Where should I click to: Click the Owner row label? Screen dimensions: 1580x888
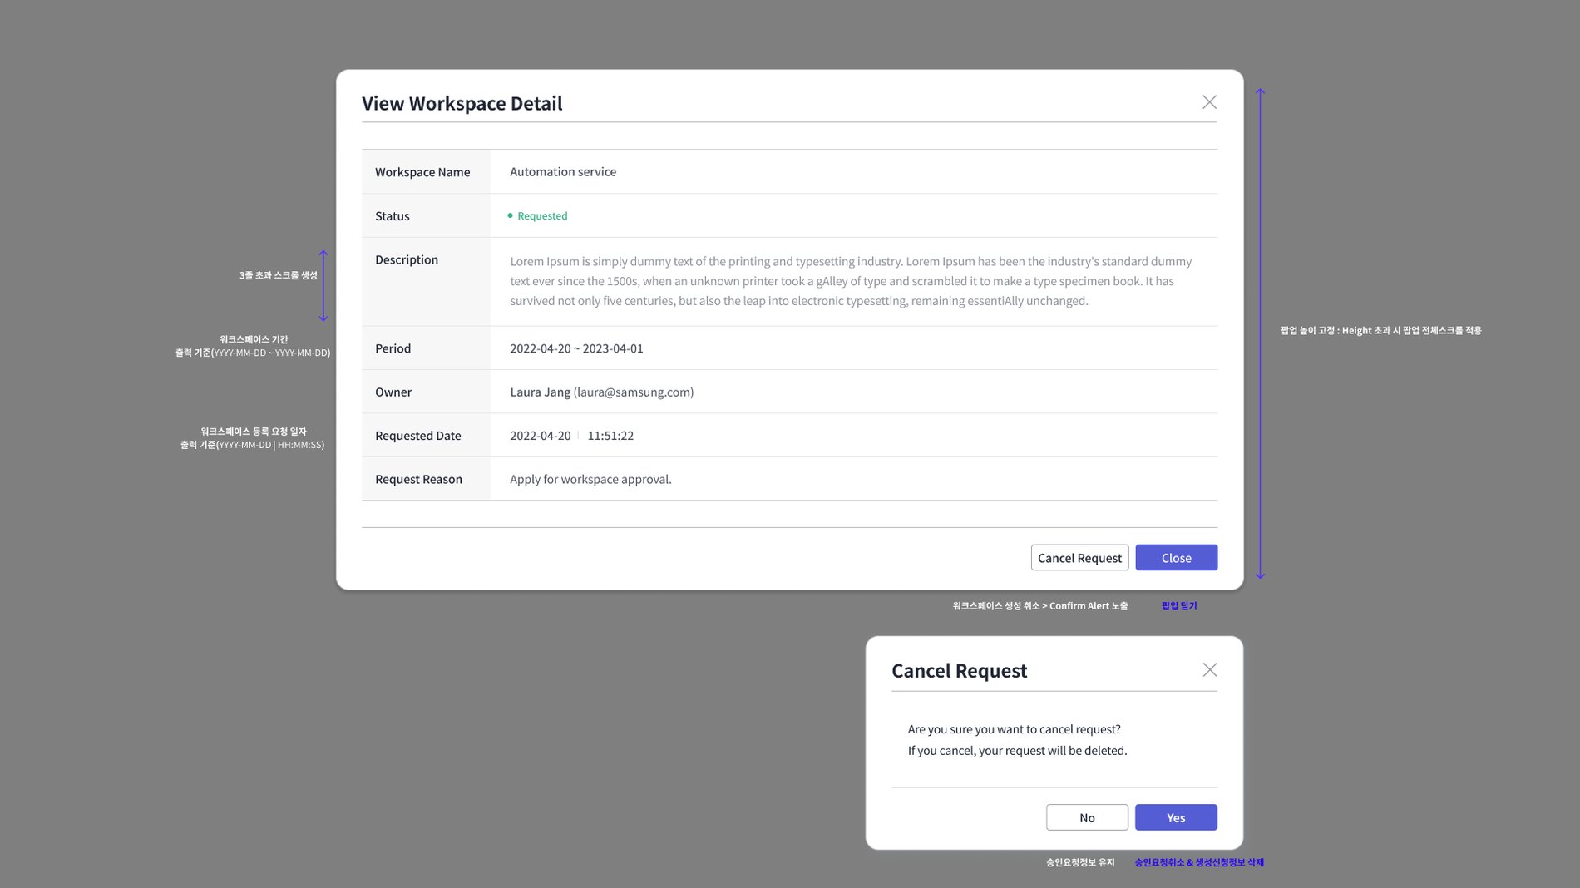coord(393,392)
